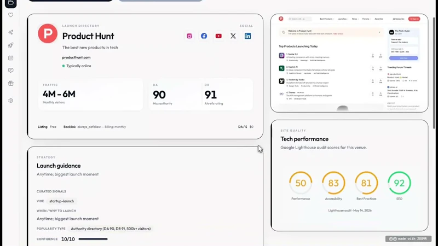
Task: Click the SEO 92 score gauge
Action: pyautogui.click(x=399, y=183)
